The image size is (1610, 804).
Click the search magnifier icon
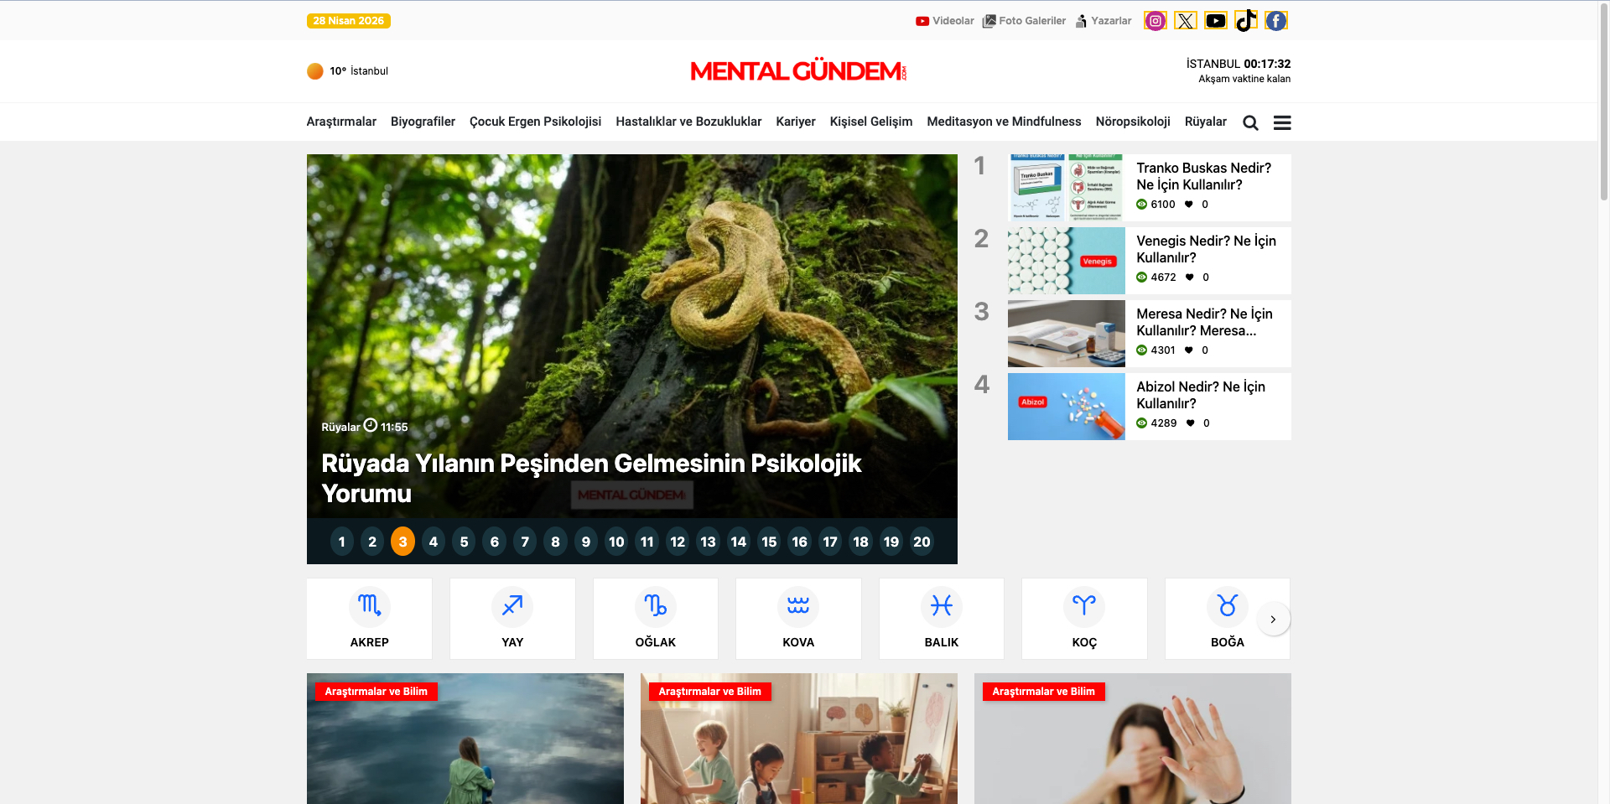click(1250, 123)
